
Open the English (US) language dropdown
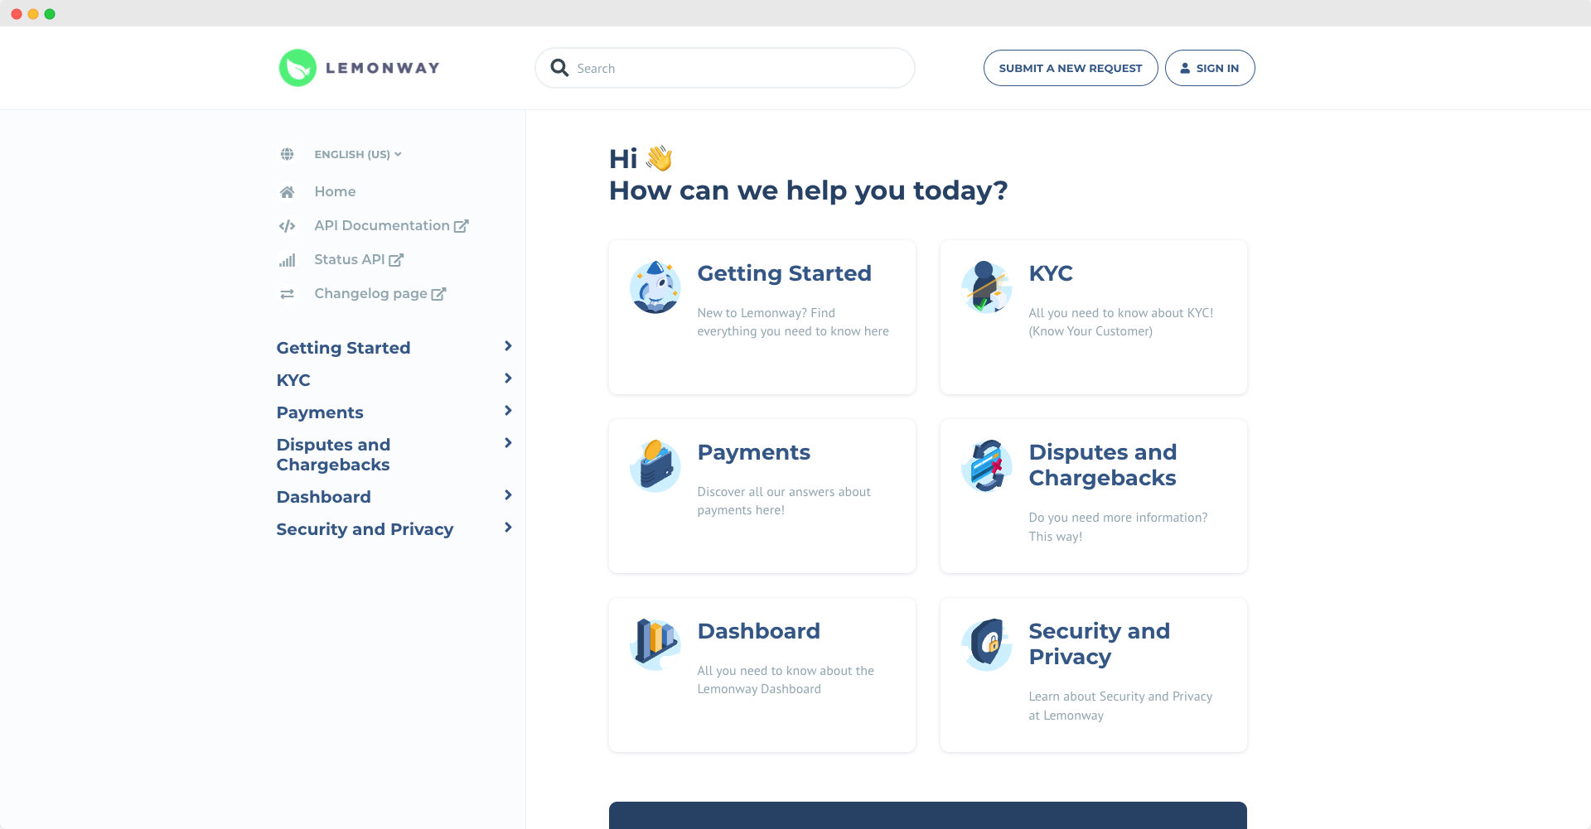click(357, 154)
